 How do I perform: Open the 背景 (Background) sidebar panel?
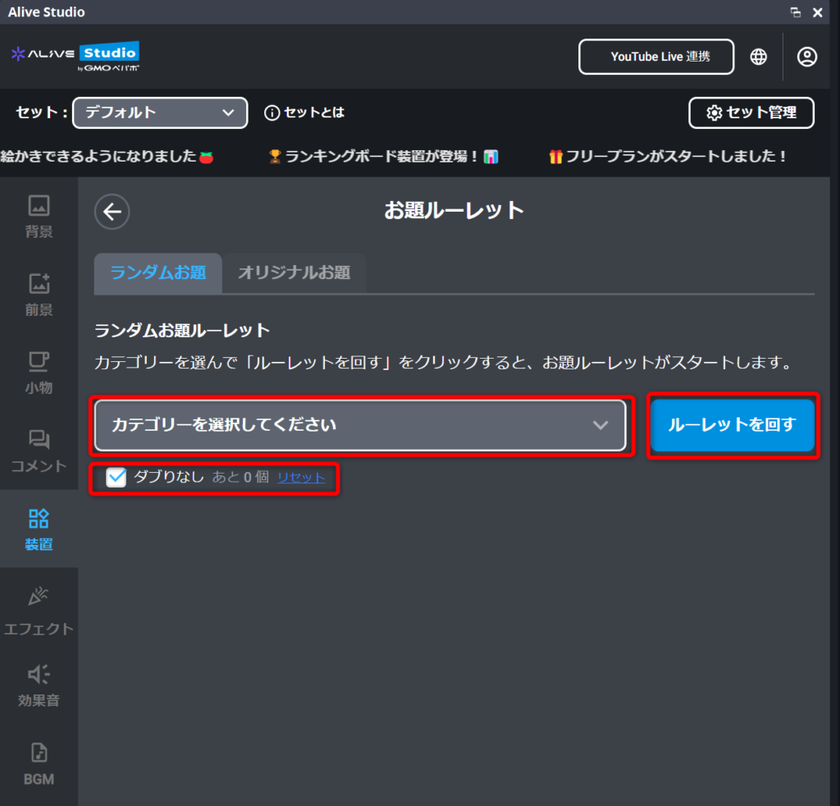coord(39,216)
